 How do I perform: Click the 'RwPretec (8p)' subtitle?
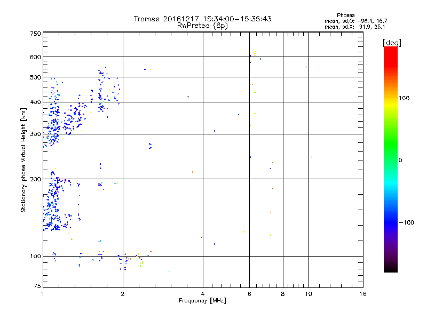click(202, 26)
